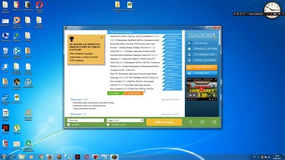Open TLauncher settings gear icon

(x=214, y=122)
